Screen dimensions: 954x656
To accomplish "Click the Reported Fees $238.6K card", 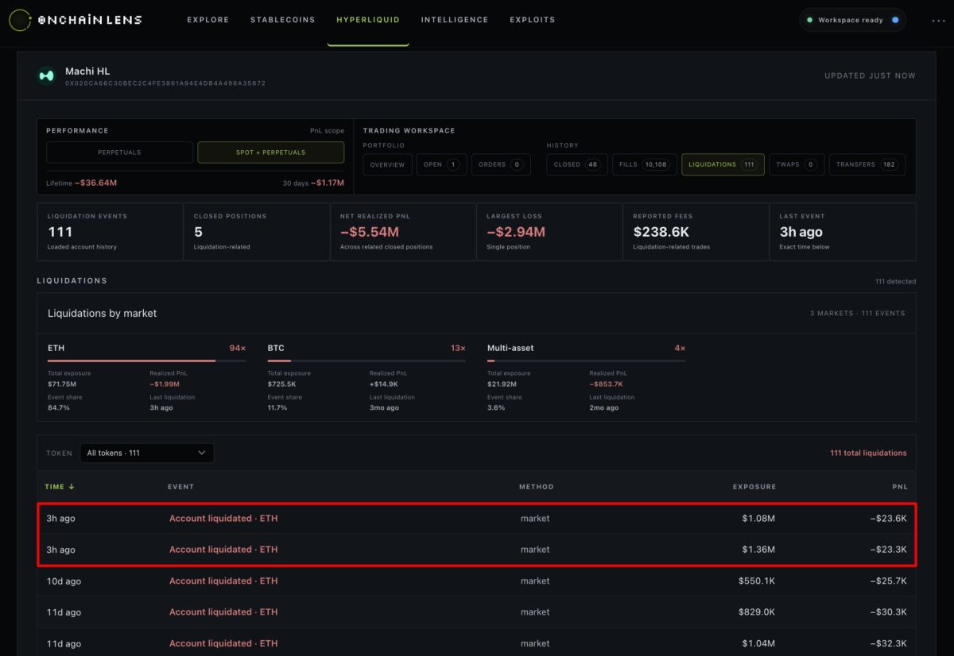I will click(696, 232).
